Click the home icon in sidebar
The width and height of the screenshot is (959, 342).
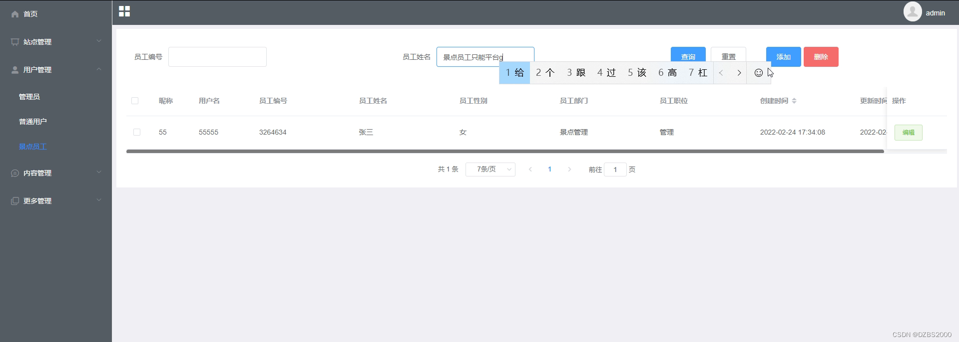pyautogui.click(x=15, y=14)
